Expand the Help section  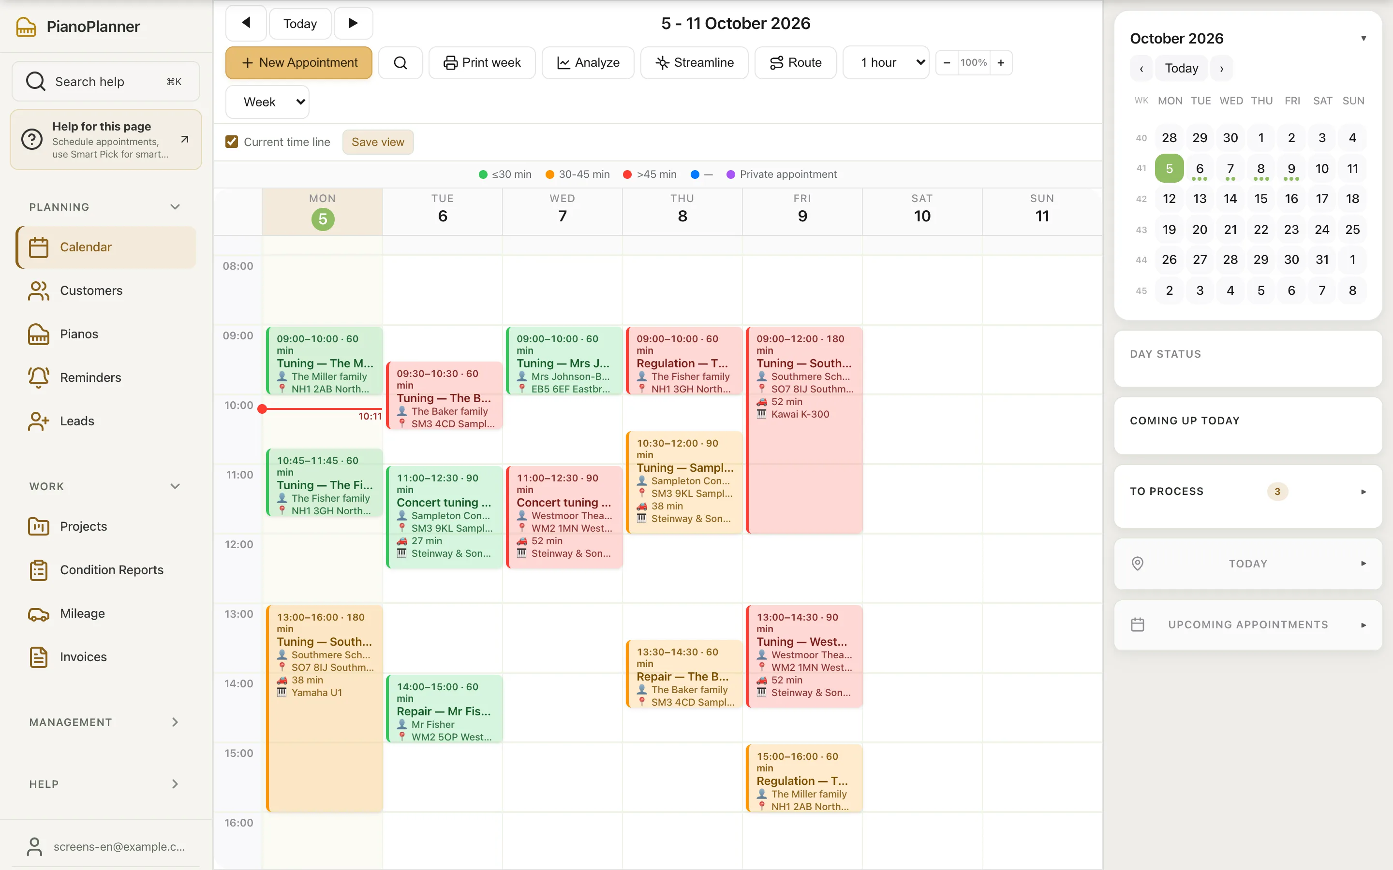175,783
